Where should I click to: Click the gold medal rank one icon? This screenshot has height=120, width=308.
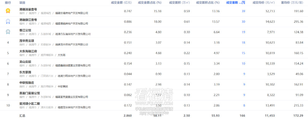coord(8,11)
